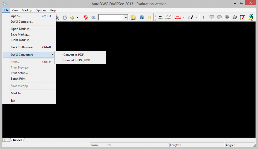Click the DWGSee app icon in title bar
The image size is (258, 149).
(4, 4)
